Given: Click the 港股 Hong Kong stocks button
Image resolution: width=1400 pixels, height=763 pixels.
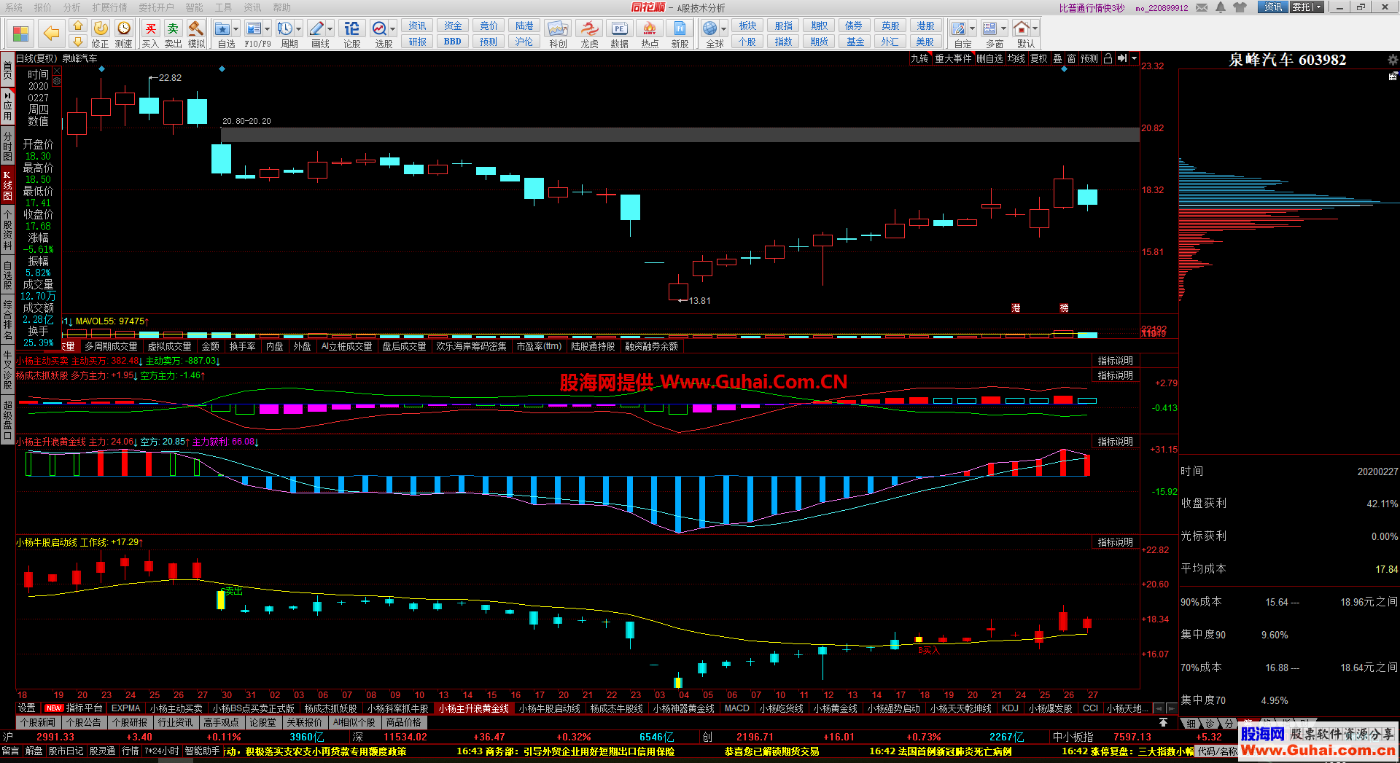Looking at the screenshot, I should coord(925,26).
